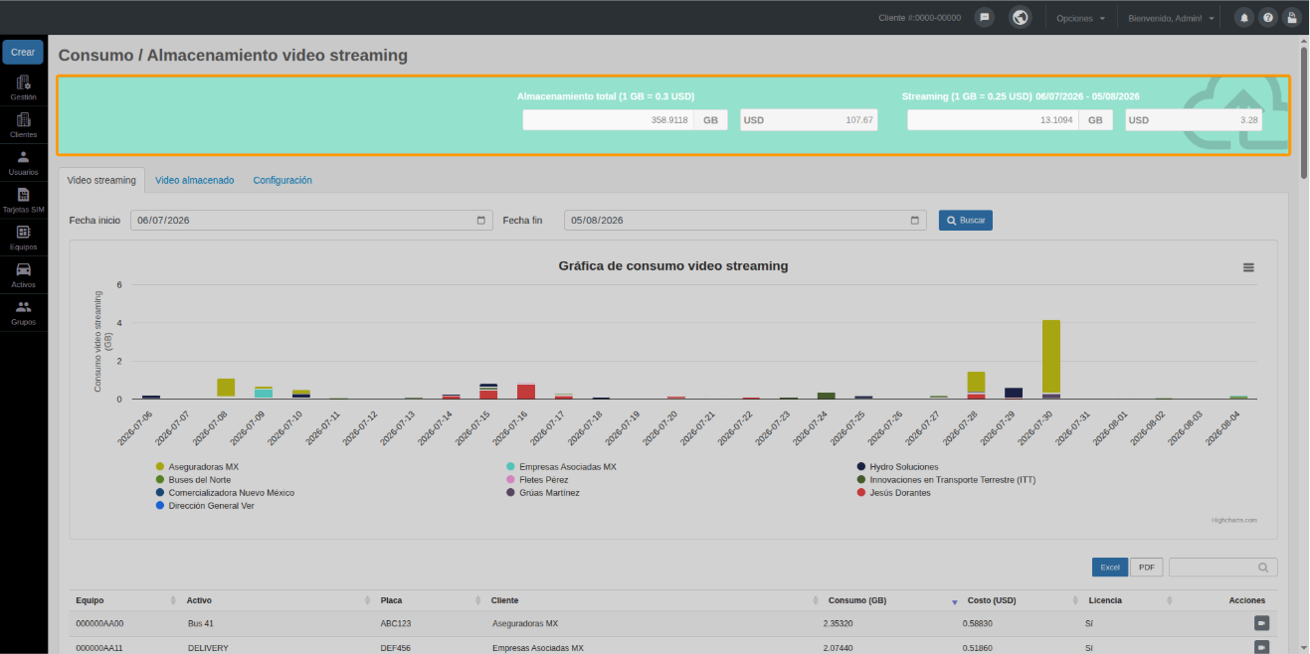This screenshot has width=1310, height=654.
Task: Select the Video streaming tab
Action: click(x=101, y=180)
